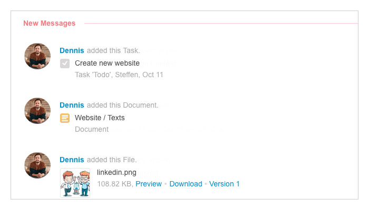Image resolution: width=369 pixels, height=210 pixels.
Task: Click Dennis's avatar beside the Task message
Action: pyautogui.click(x=37, y=56)
